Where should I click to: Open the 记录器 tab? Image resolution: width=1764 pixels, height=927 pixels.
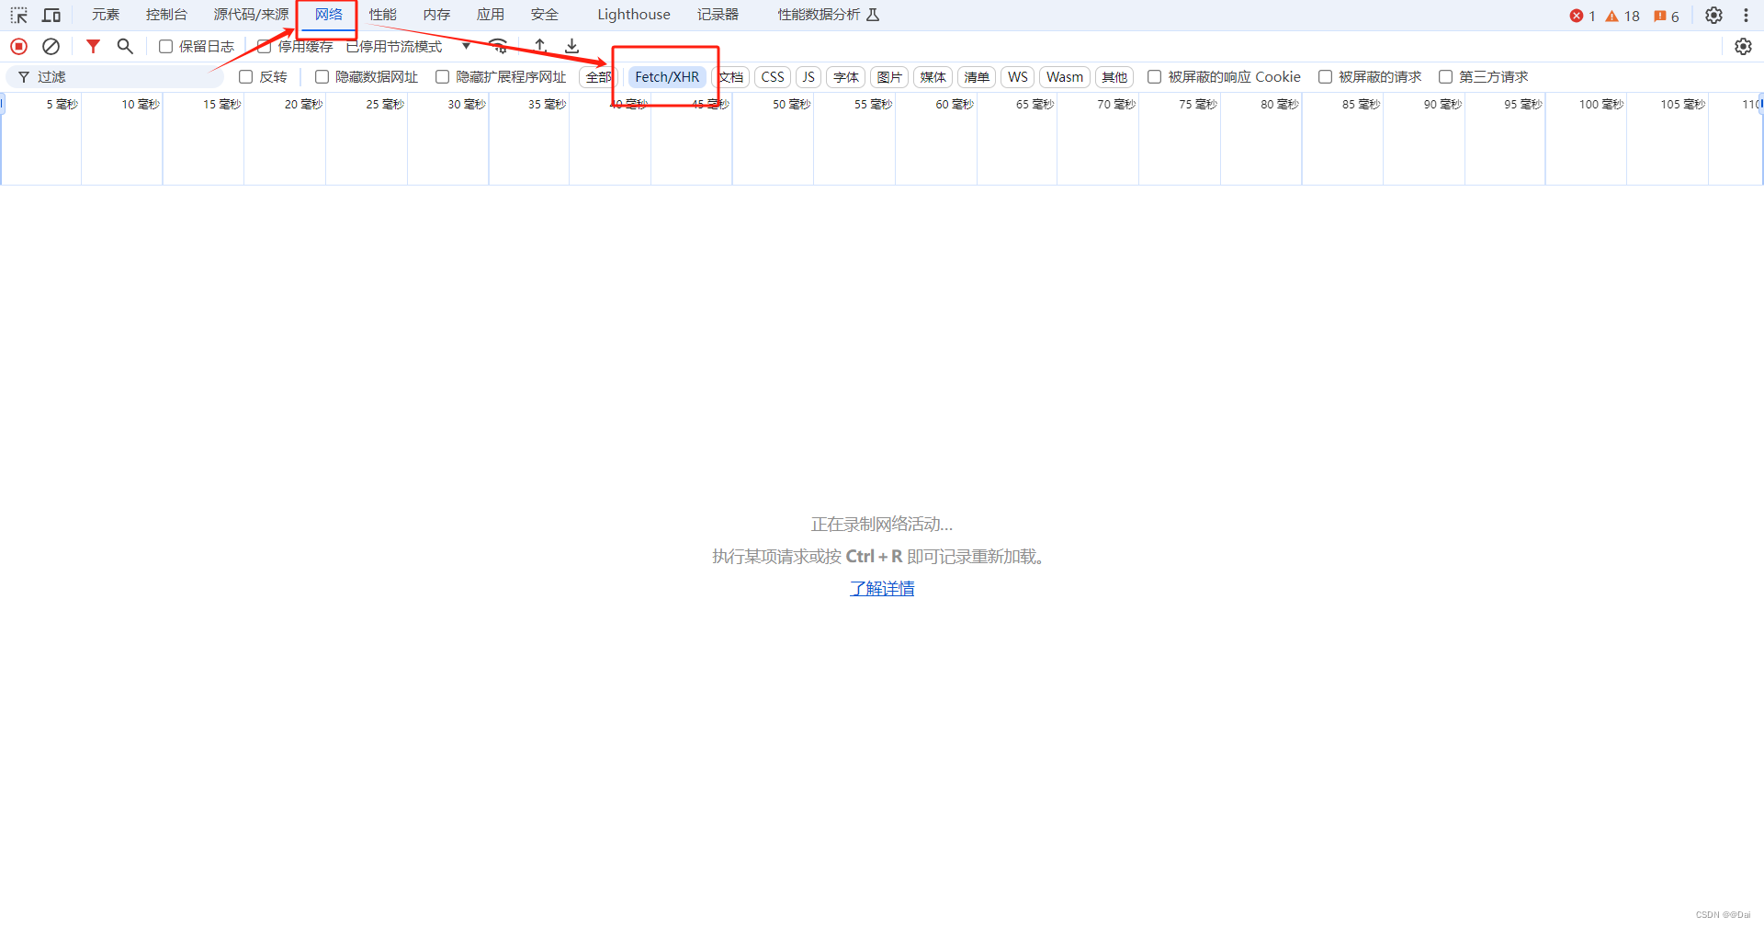pyautogui.click(x=718, y=15)
